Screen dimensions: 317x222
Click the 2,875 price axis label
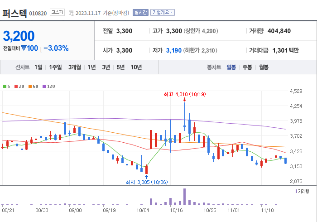296,181
